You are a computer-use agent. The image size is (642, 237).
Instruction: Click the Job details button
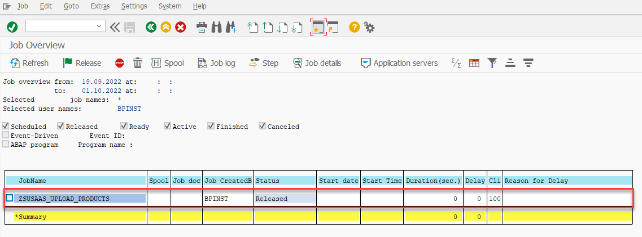[x=317, y=63]
